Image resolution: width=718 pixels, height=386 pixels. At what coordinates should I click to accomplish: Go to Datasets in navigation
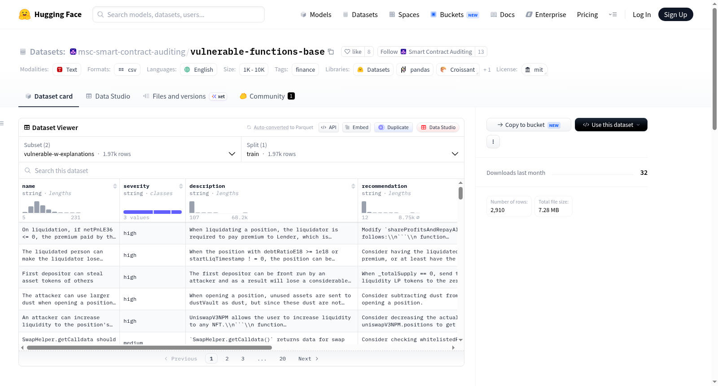[360, 14]
